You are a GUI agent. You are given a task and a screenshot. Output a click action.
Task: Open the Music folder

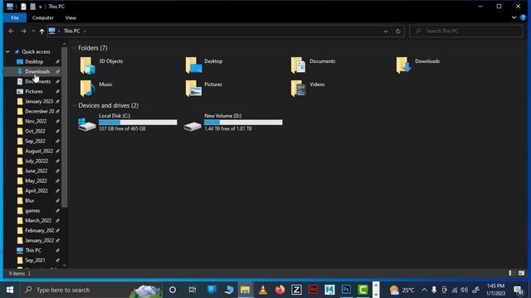click(96, 88)
